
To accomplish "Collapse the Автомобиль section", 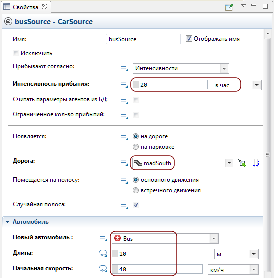I will click(x=8, y=222).
